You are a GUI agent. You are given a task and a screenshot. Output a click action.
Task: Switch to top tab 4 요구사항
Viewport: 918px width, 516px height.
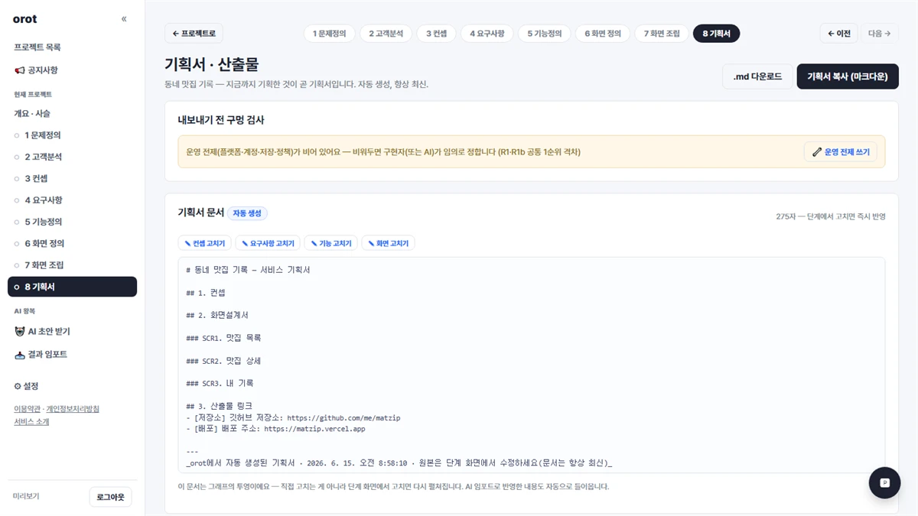tap(487, 34)
